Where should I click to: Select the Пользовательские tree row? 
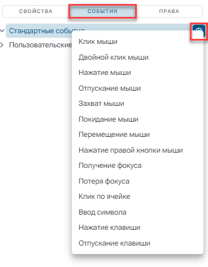click(x=41, y=45)
